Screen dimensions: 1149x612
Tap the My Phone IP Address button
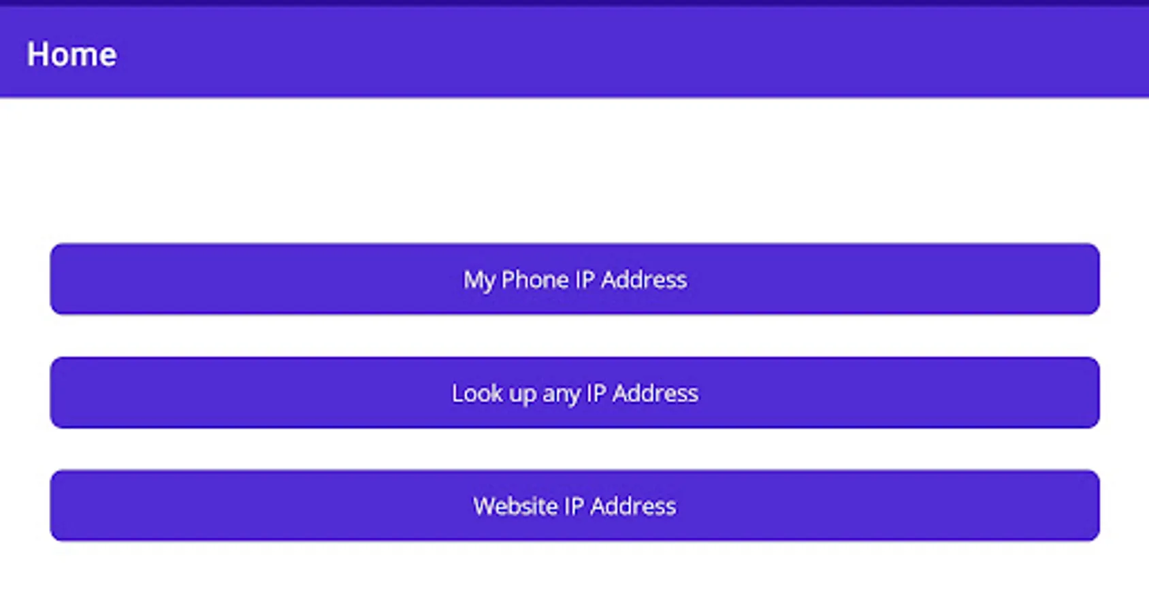coord(574,279)
